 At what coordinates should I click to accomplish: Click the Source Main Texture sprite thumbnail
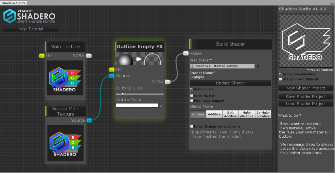pos(65,143)
